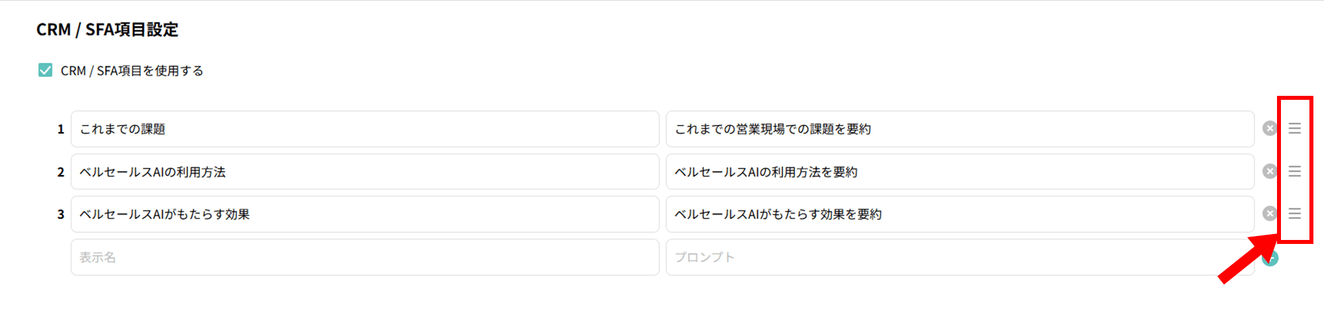1324x314 pixels.
Task: Focus the empty 表示名 input field
Action: coord(365,257)
